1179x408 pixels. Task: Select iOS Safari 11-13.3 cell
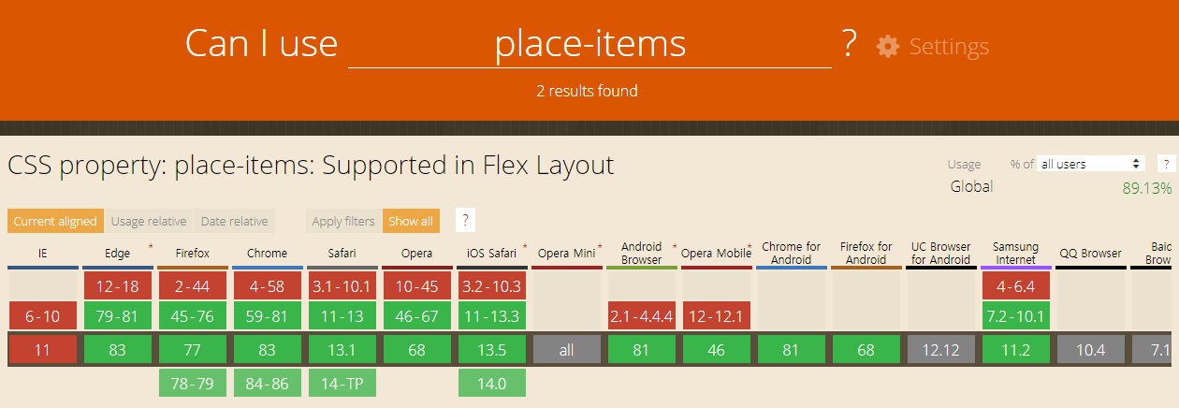[x=491, y=316]
